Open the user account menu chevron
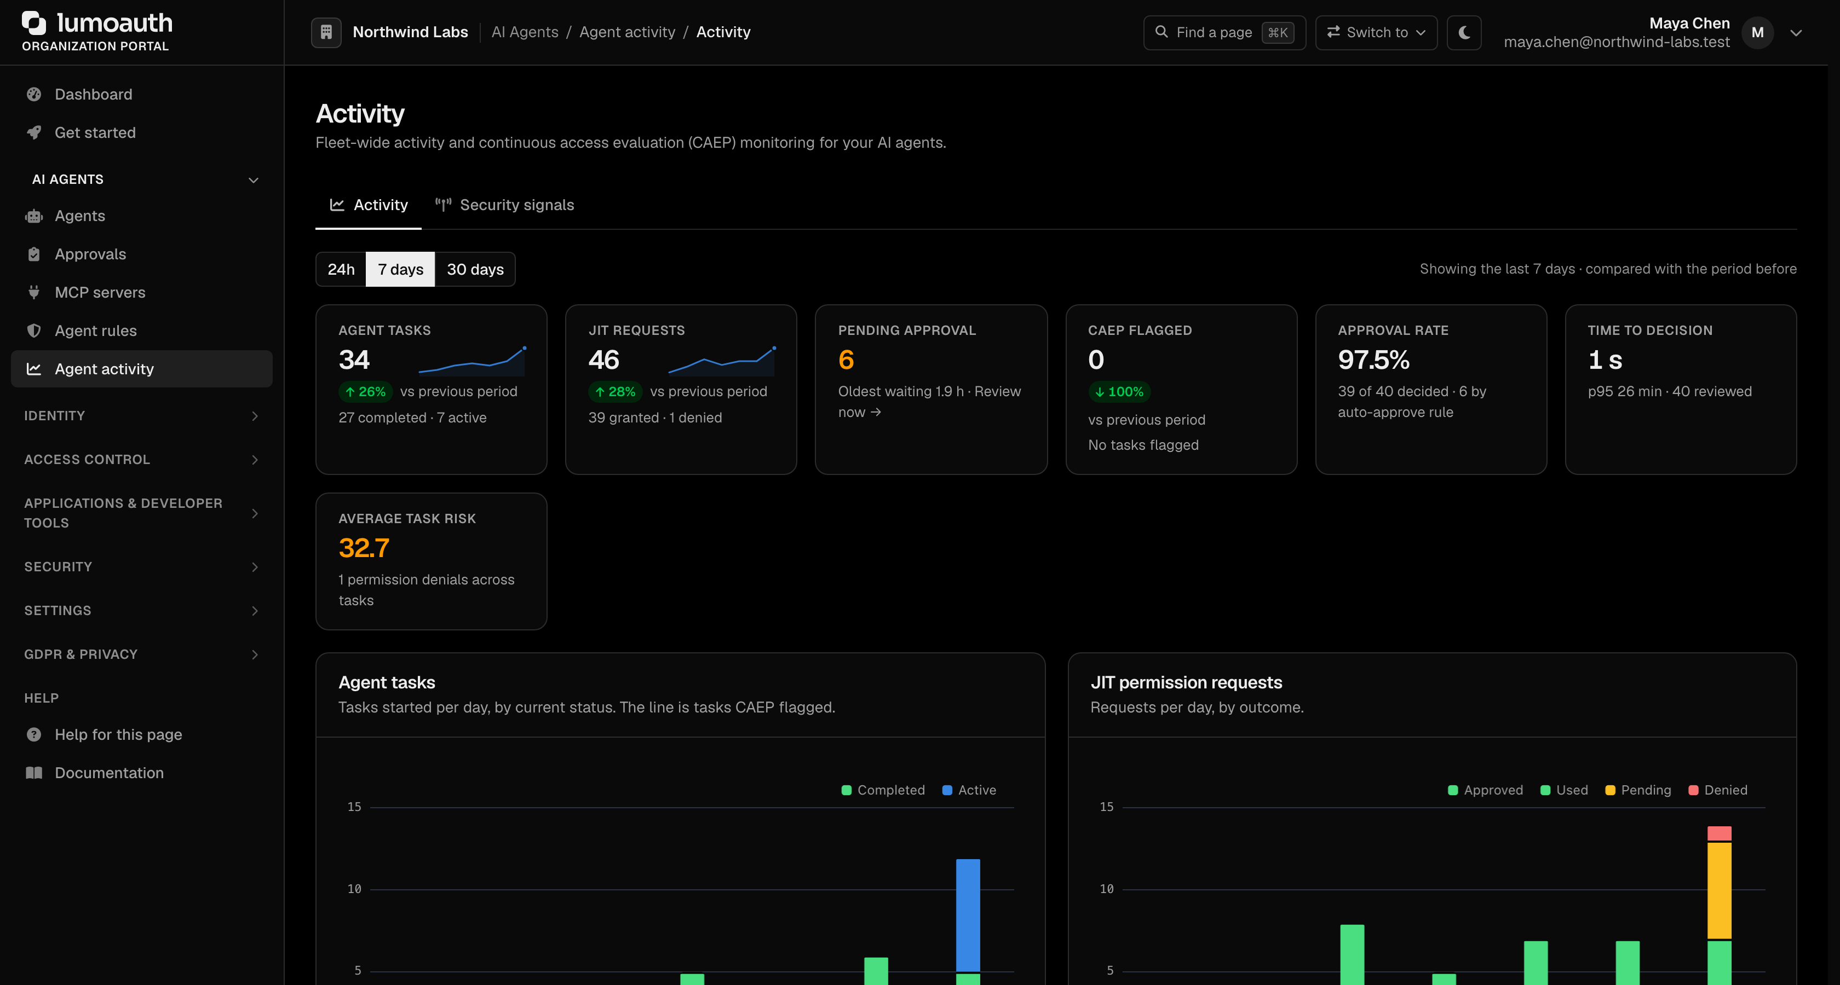Image resolution: width=1840 pixels, height=985 pixels. (x=1796, y=32)
